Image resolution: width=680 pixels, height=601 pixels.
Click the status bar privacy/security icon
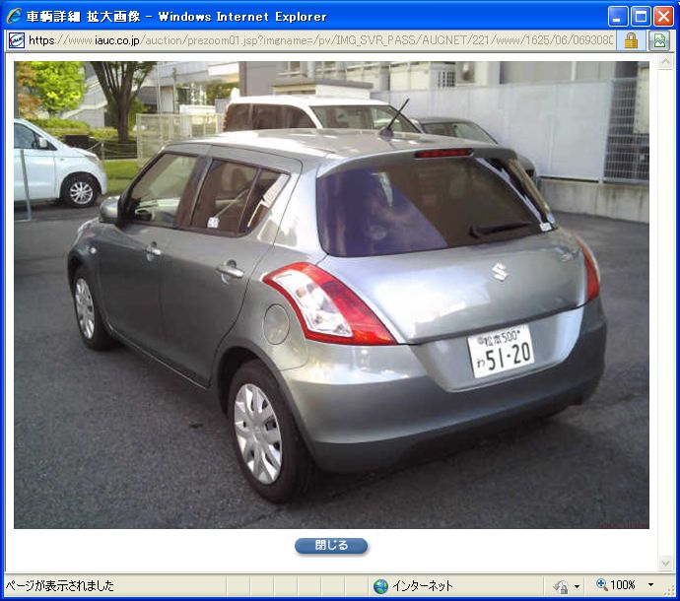560,586
